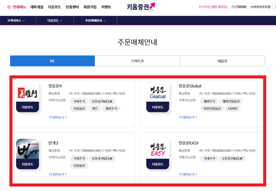Click the ETF/ETN/ELW tag in 번개3 card
Image resolution: width=276 pixels, height=191 pixels.
click(102, 158)
